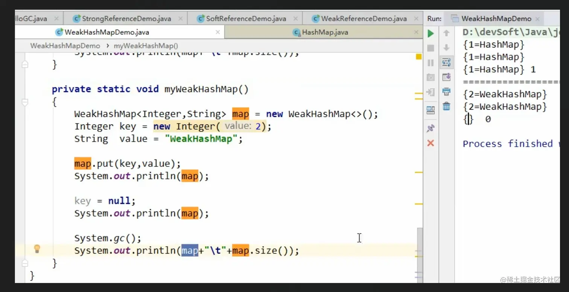Close the HashMap.java tab
This screenshot has width=569, height=292.
point(416,32)
